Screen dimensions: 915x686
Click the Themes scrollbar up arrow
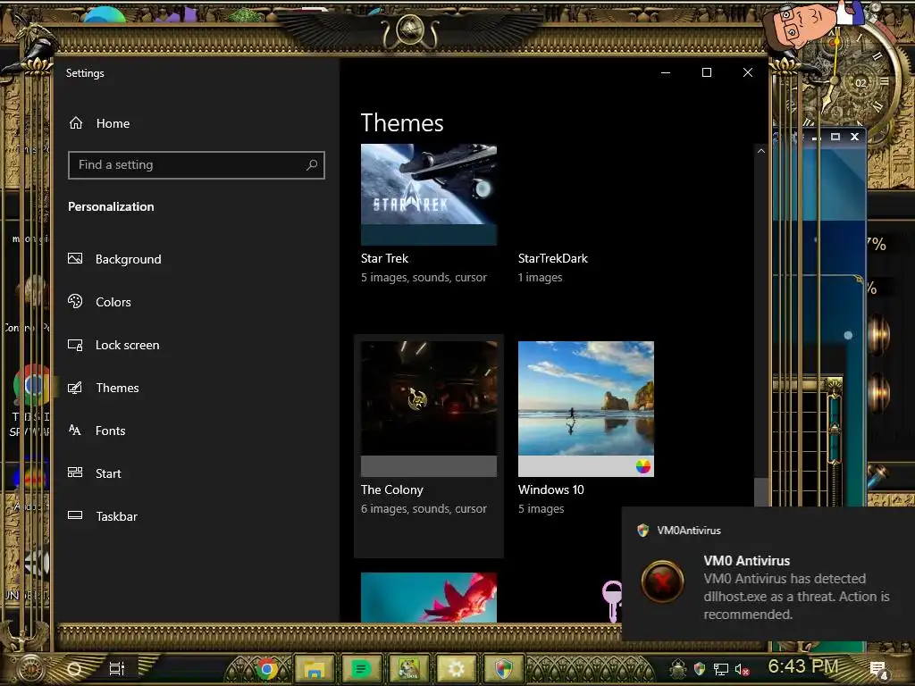point(761,151)
